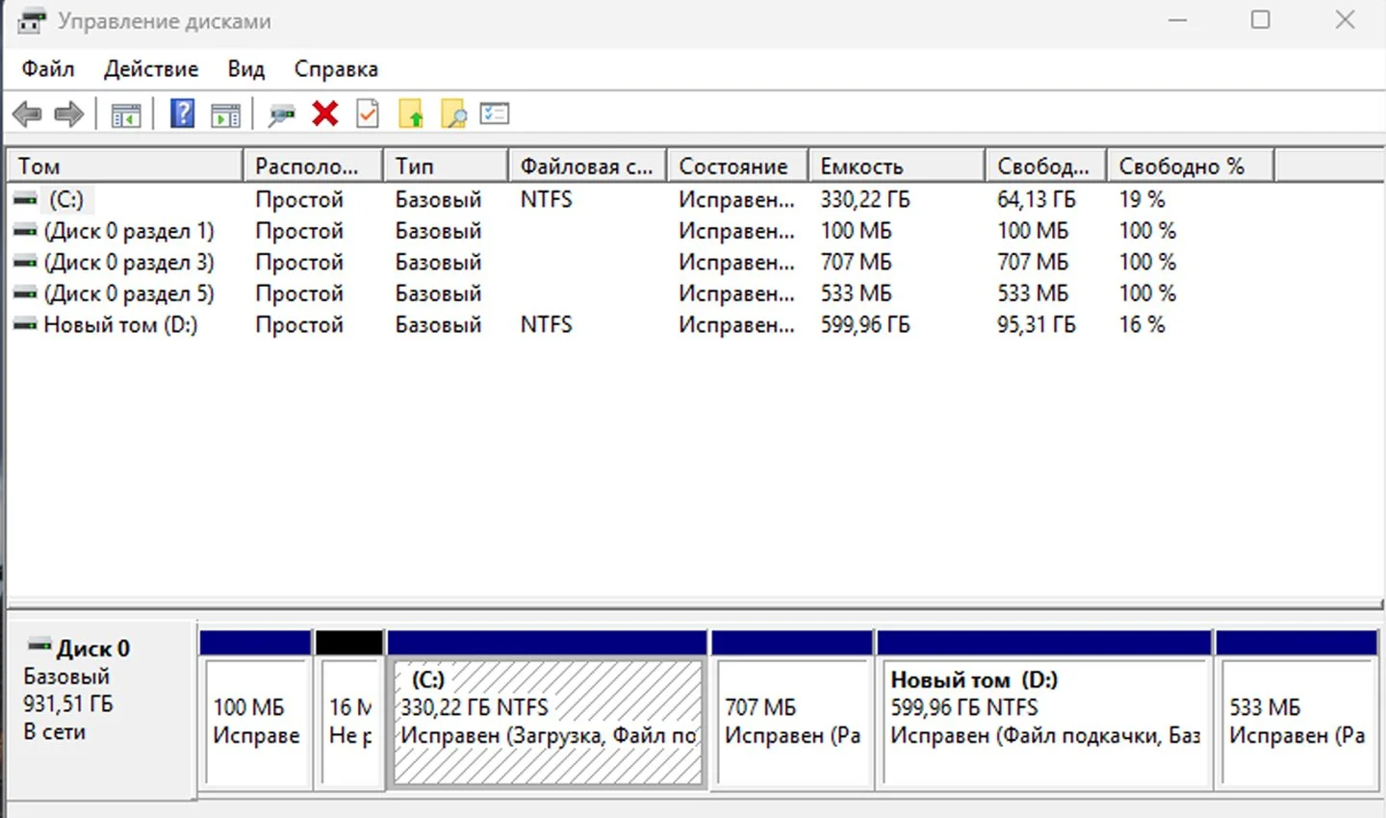This screenshot has width=1386, height=818.
Task: Click the folder with green arrow icon
Action: click(x=411, y=114)
